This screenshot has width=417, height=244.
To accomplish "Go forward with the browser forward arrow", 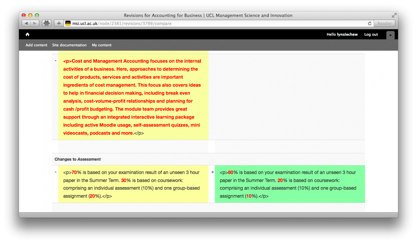I will 35,23.
